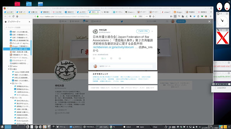Collapse the グループB bookmarks folder

(x=11, y=98)
